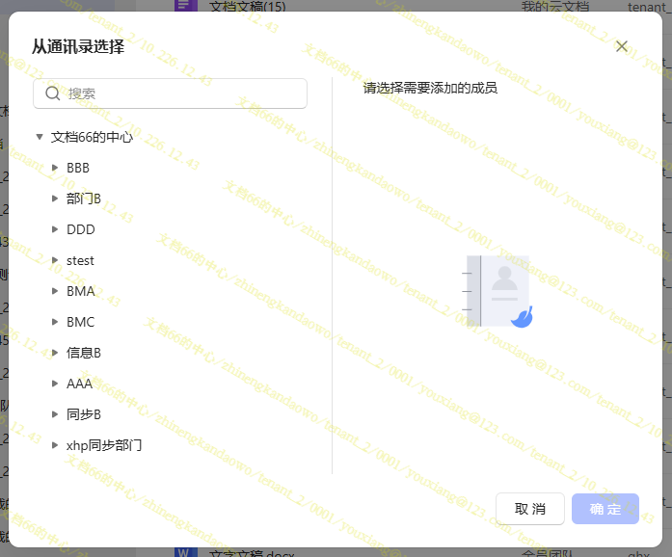Select the 同步B department
The image size is (672, 557).
pos(84,414)
